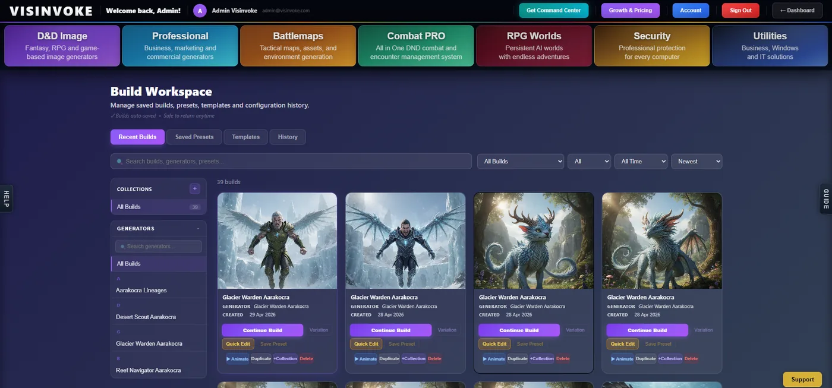
Task: Open the GUIDE side tab
Action: 825,198
